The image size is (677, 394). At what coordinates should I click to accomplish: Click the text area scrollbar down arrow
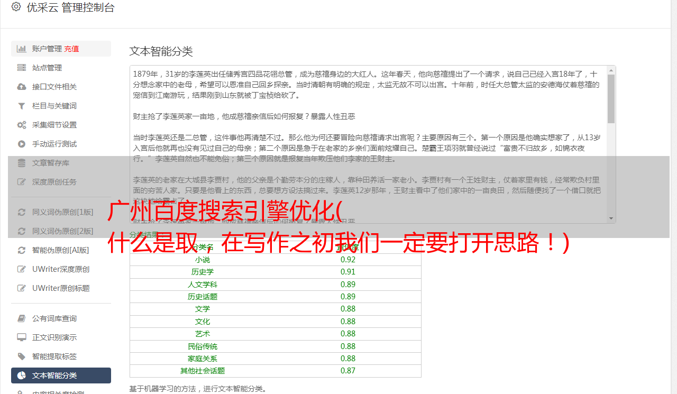click(611, 218)
